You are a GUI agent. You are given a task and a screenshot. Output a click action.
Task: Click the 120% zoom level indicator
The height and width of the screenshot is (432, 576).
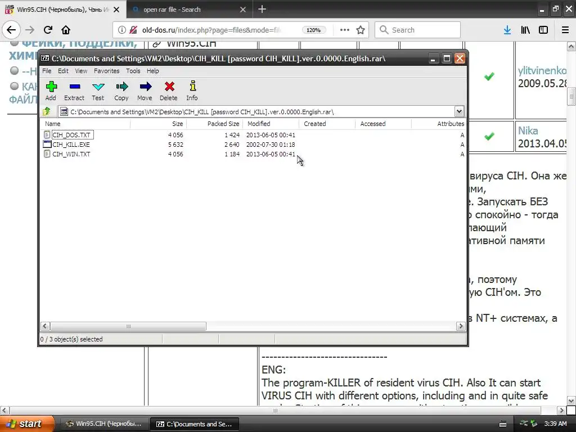(314, 30)
